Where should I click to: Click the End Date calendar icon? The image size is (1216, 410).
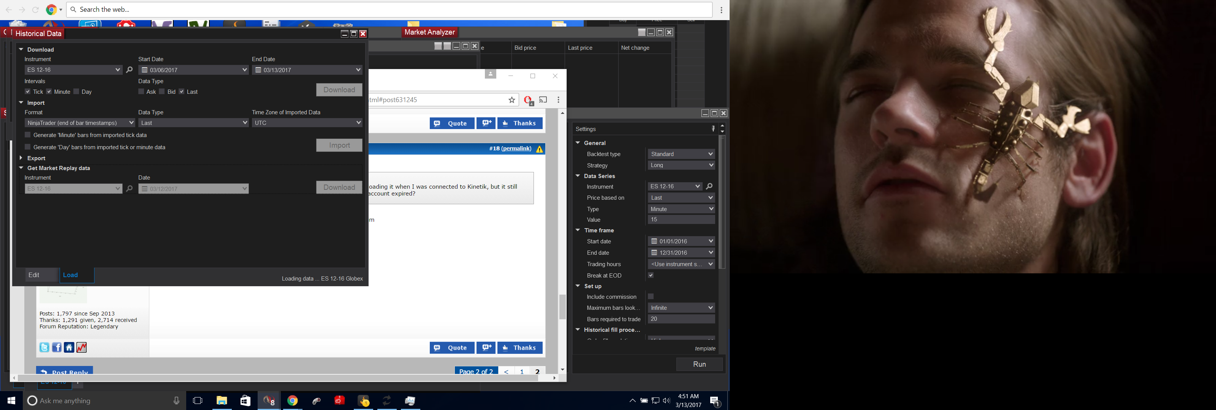tap(258, 70)
